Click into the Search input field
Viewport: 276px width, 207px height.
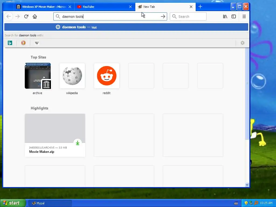(x=188, y=16)
